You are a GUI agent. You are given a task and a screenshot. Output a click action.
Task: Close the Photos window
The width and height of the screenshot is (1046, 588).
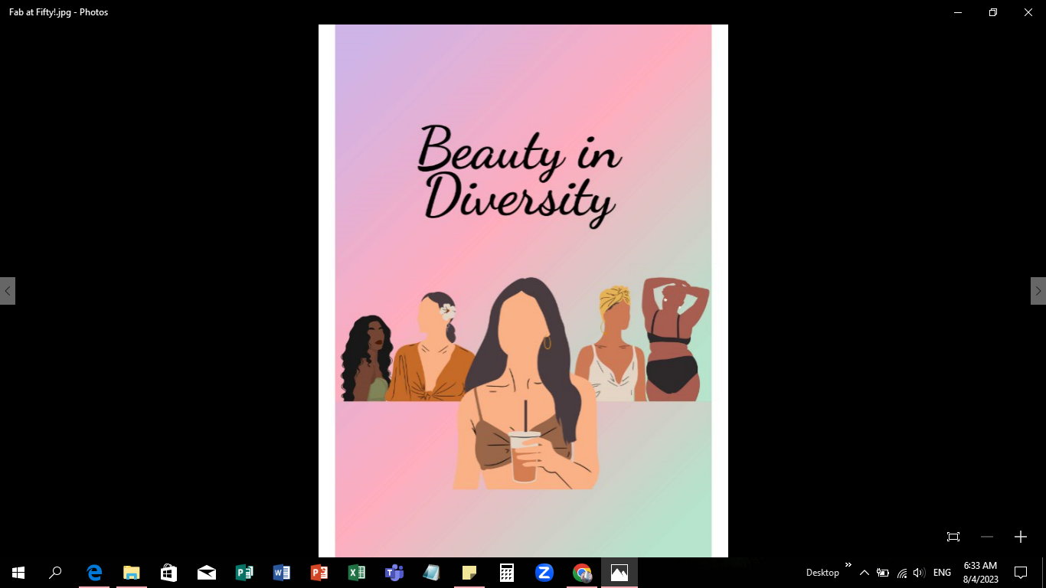1028,12
